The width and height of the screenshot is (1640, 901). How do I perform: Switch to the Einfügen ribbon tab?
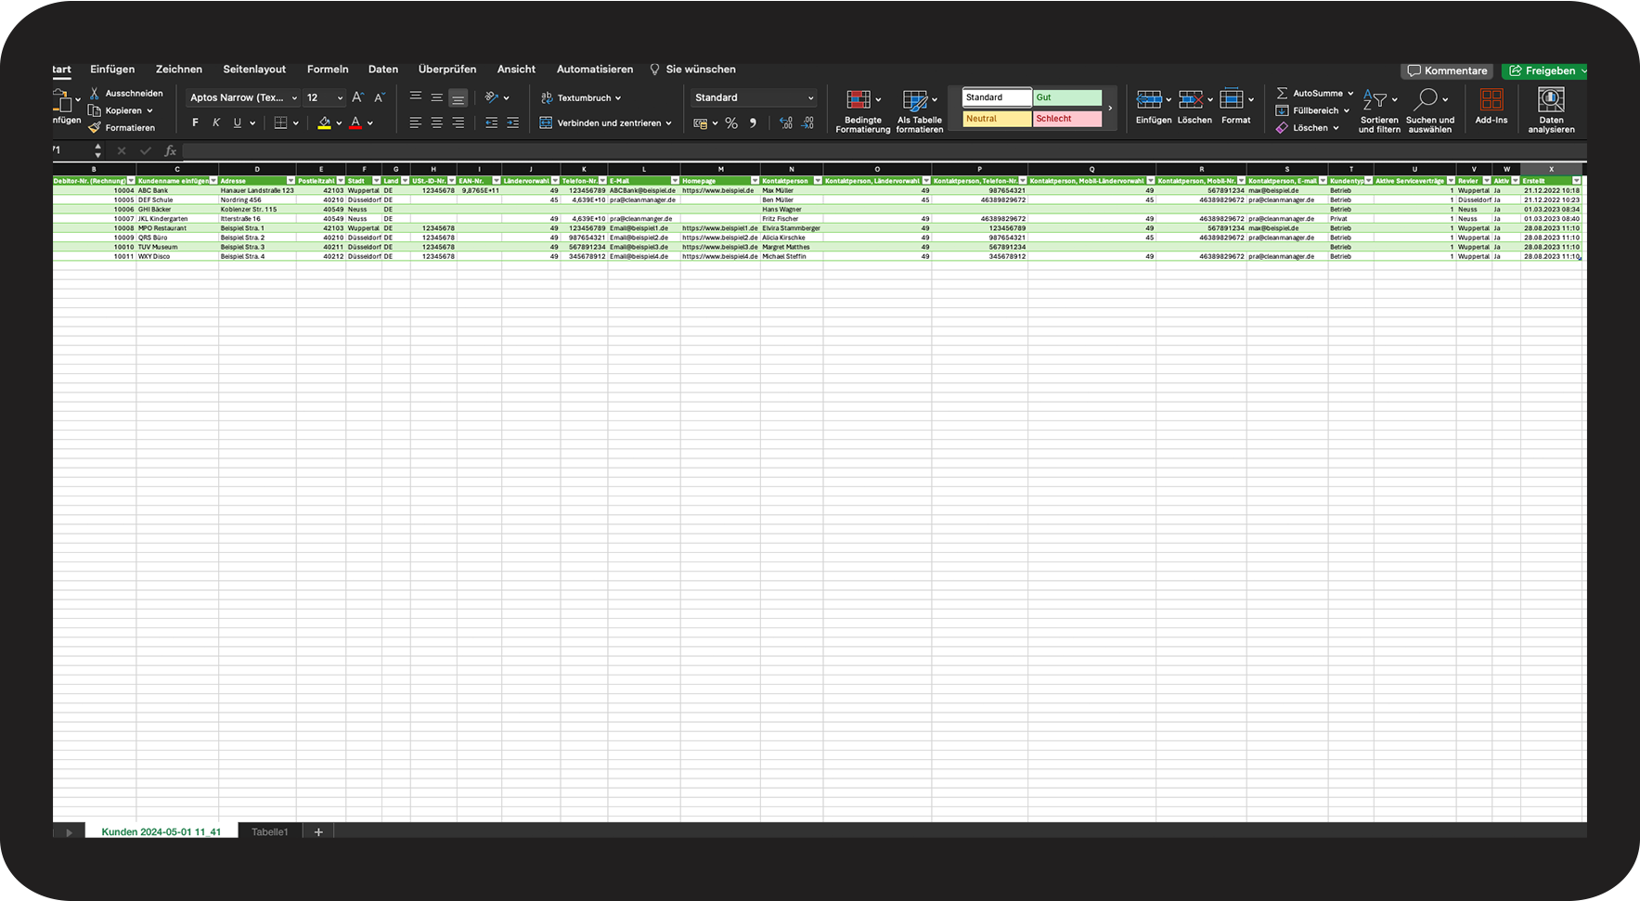[112, 70]
